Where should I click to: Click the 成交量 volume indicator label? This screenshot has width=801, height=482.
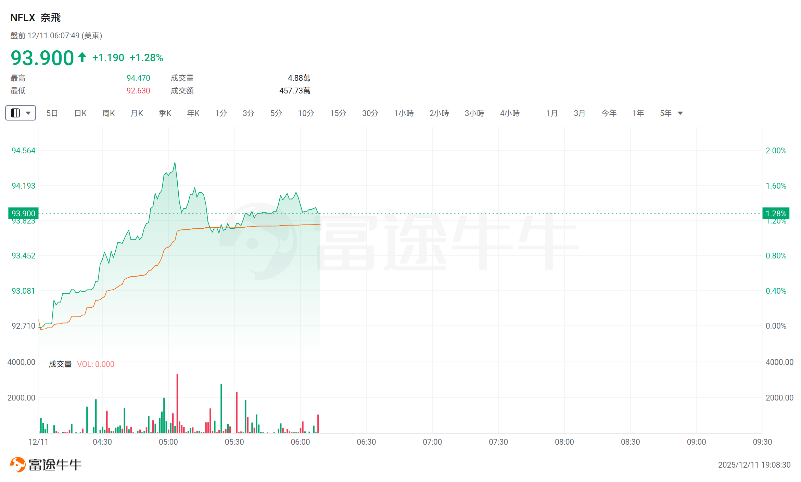[60, 364]
